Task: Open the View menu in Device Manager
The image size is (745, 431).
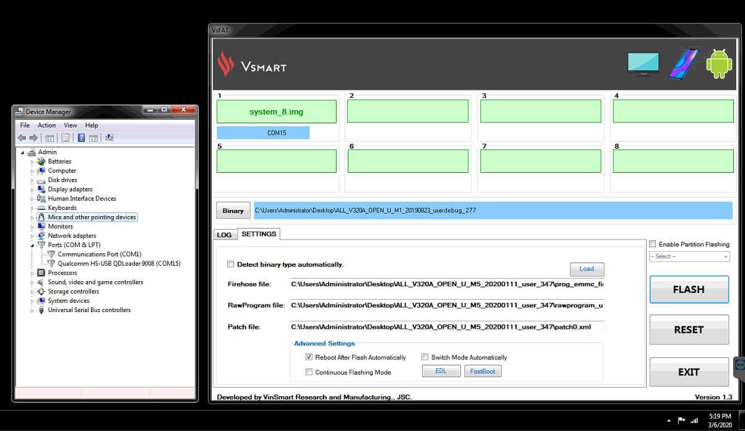Action: point(71,125)
